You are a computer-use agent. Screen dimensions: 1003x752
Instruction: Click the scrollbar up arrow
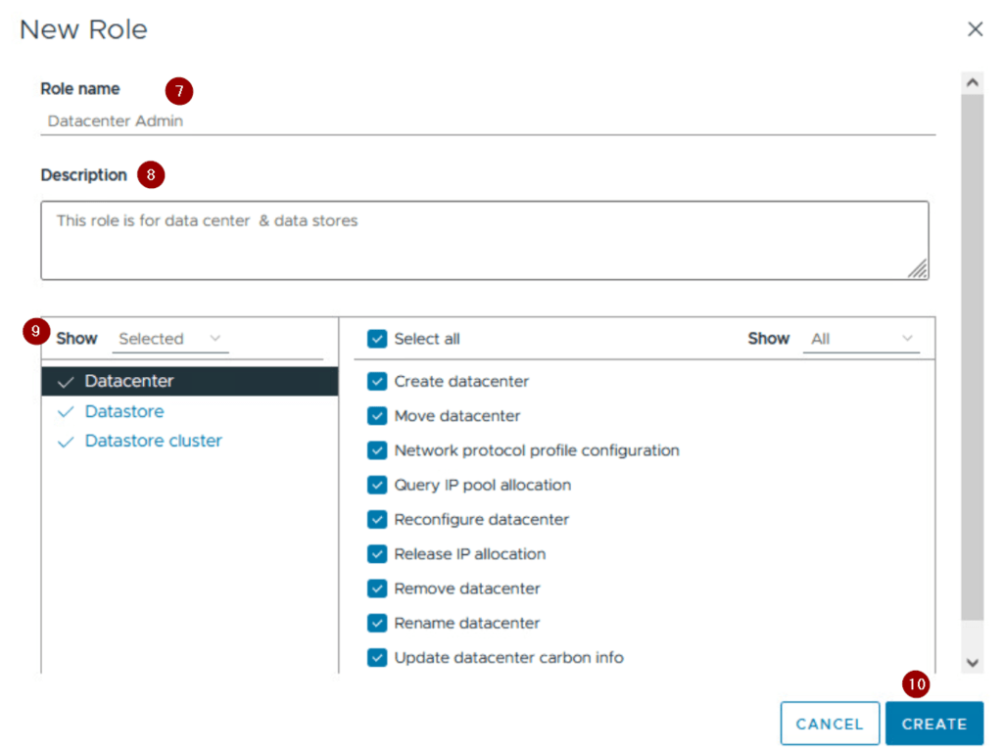pyautogui.click(x=972, y=83)
